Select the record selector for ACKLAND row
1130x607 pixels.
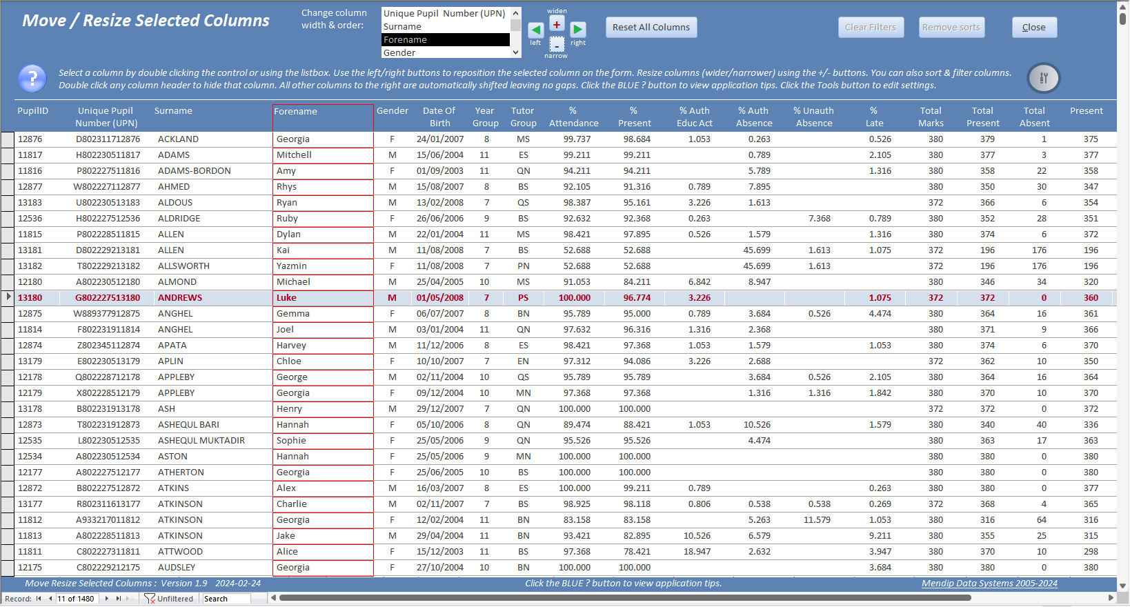[x=8, y=139]
